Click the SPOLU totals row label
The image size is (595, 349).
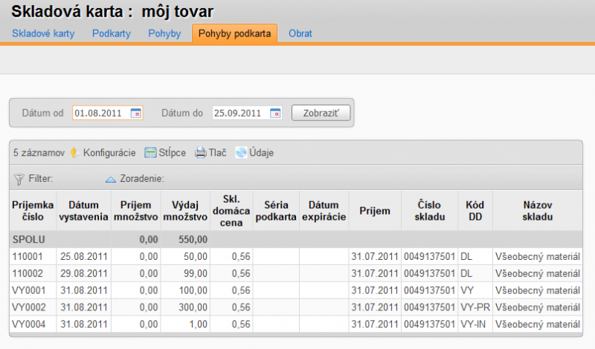pyautogui.click(x=29, y=240)
